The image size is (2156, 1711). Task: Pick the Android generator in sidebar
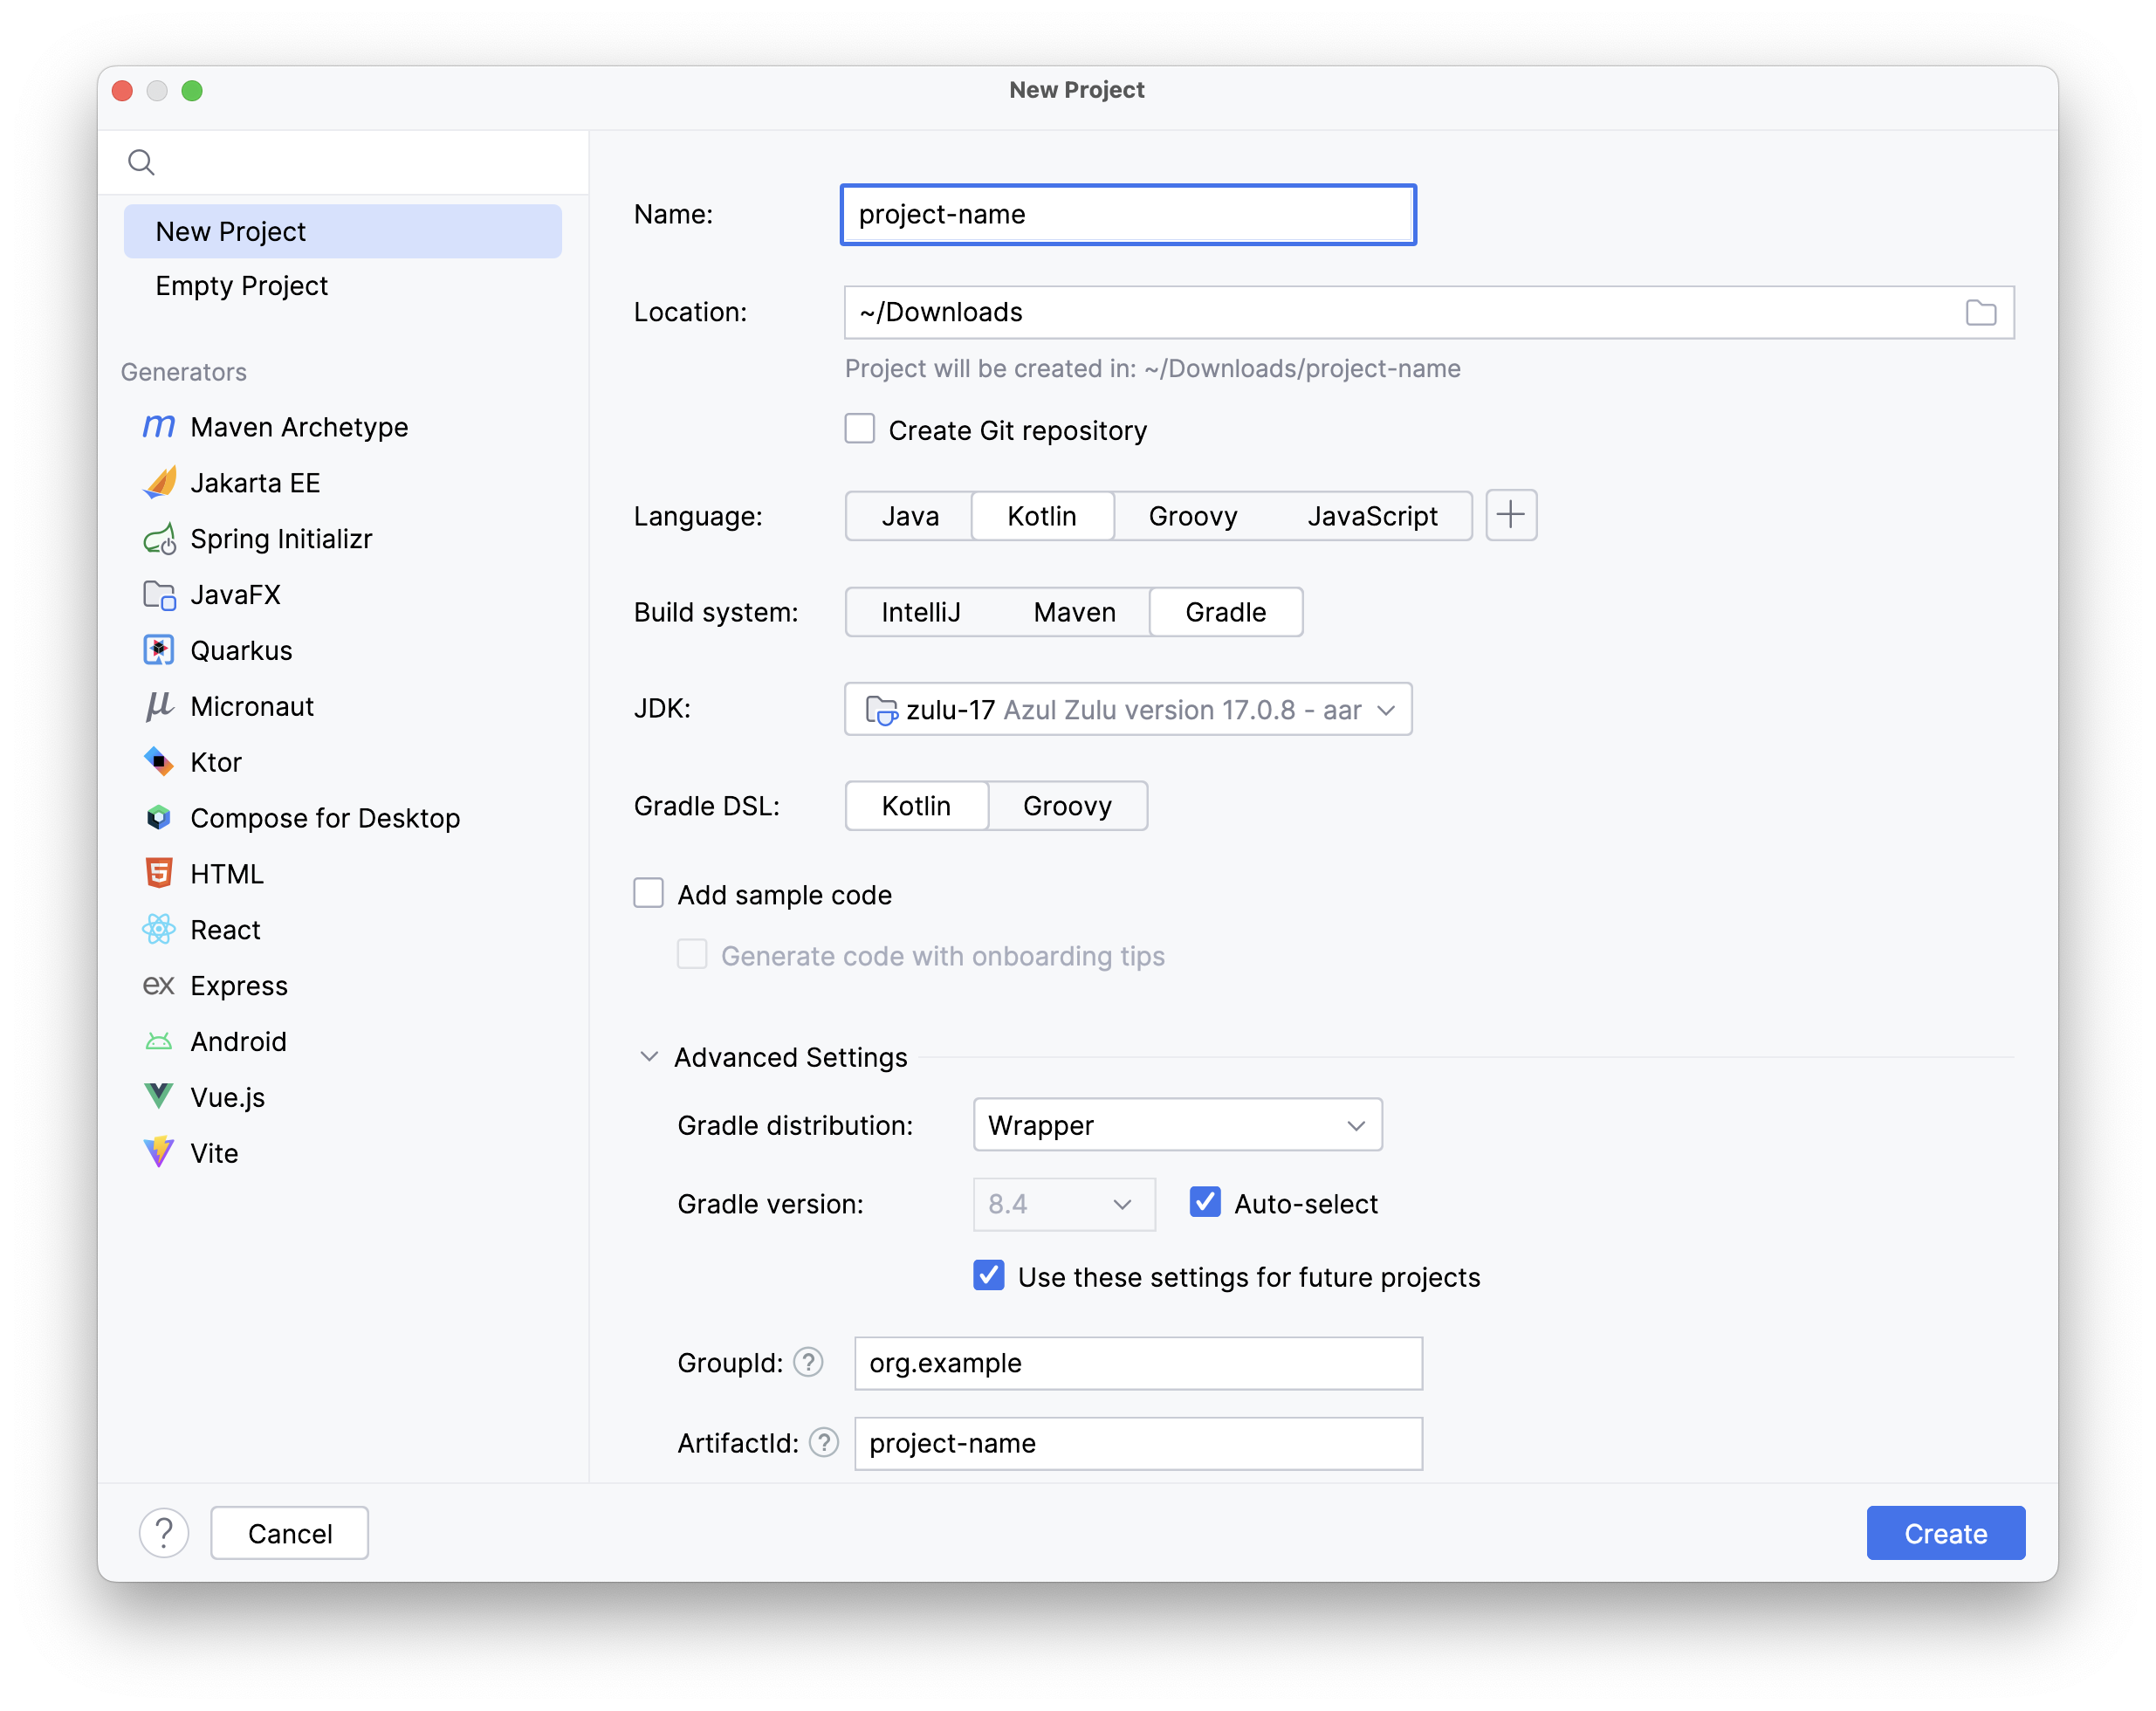coord(237,1041)
